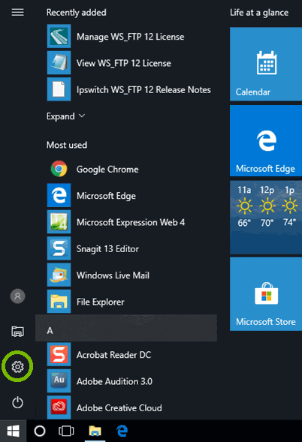Click the File Explorer list icon
This screenshot has height=442, width=302.
click(59, 302)
